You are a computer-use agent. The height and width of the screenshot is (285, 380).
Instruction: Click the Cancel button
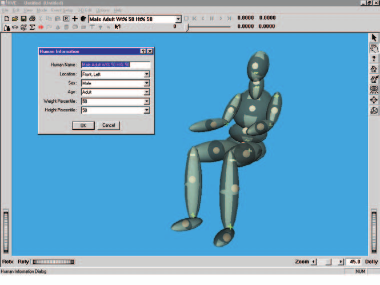coord(109,126)
